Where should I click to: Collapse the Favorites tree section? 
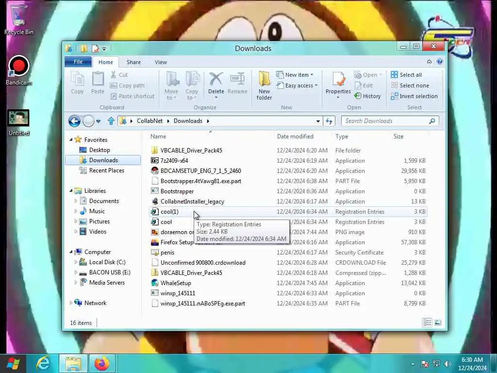click(71, 139)
